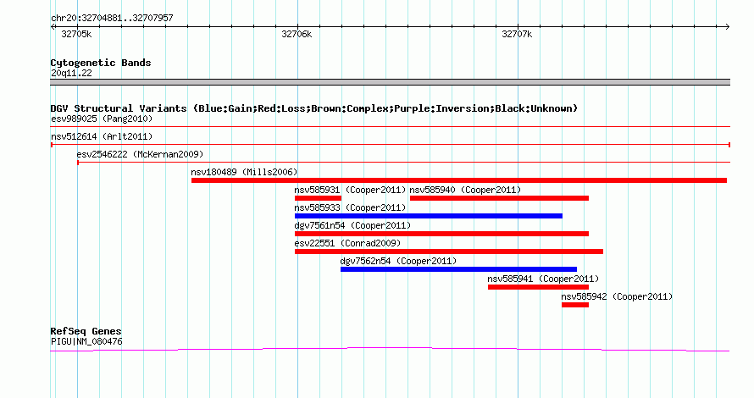Image resolution: width=754 pixels, height=398 pixels.
Task: Click the 20q11.22 band label
Action: point(71,73)
